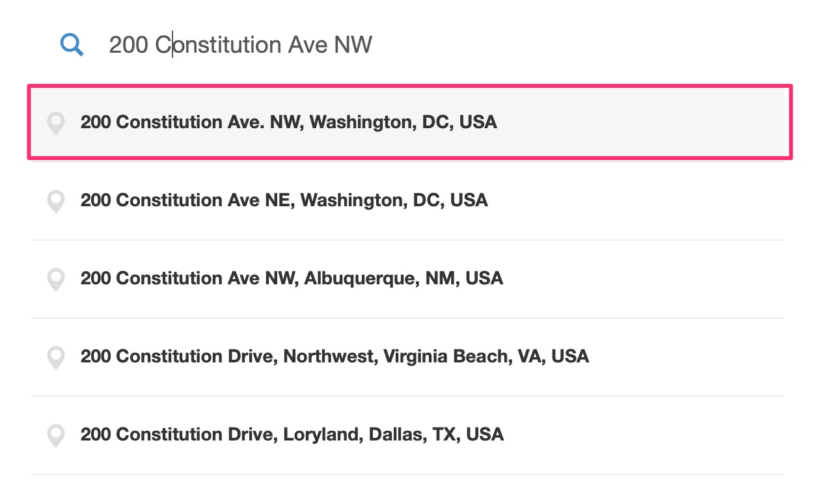Choose 200 Constitution Drive, Loryland, Dallas result
This screenshot has height=488, width=820.
point(407,435)
